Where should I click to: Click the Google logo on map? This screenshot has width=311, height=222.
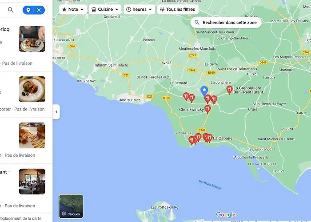click(226, 215)
